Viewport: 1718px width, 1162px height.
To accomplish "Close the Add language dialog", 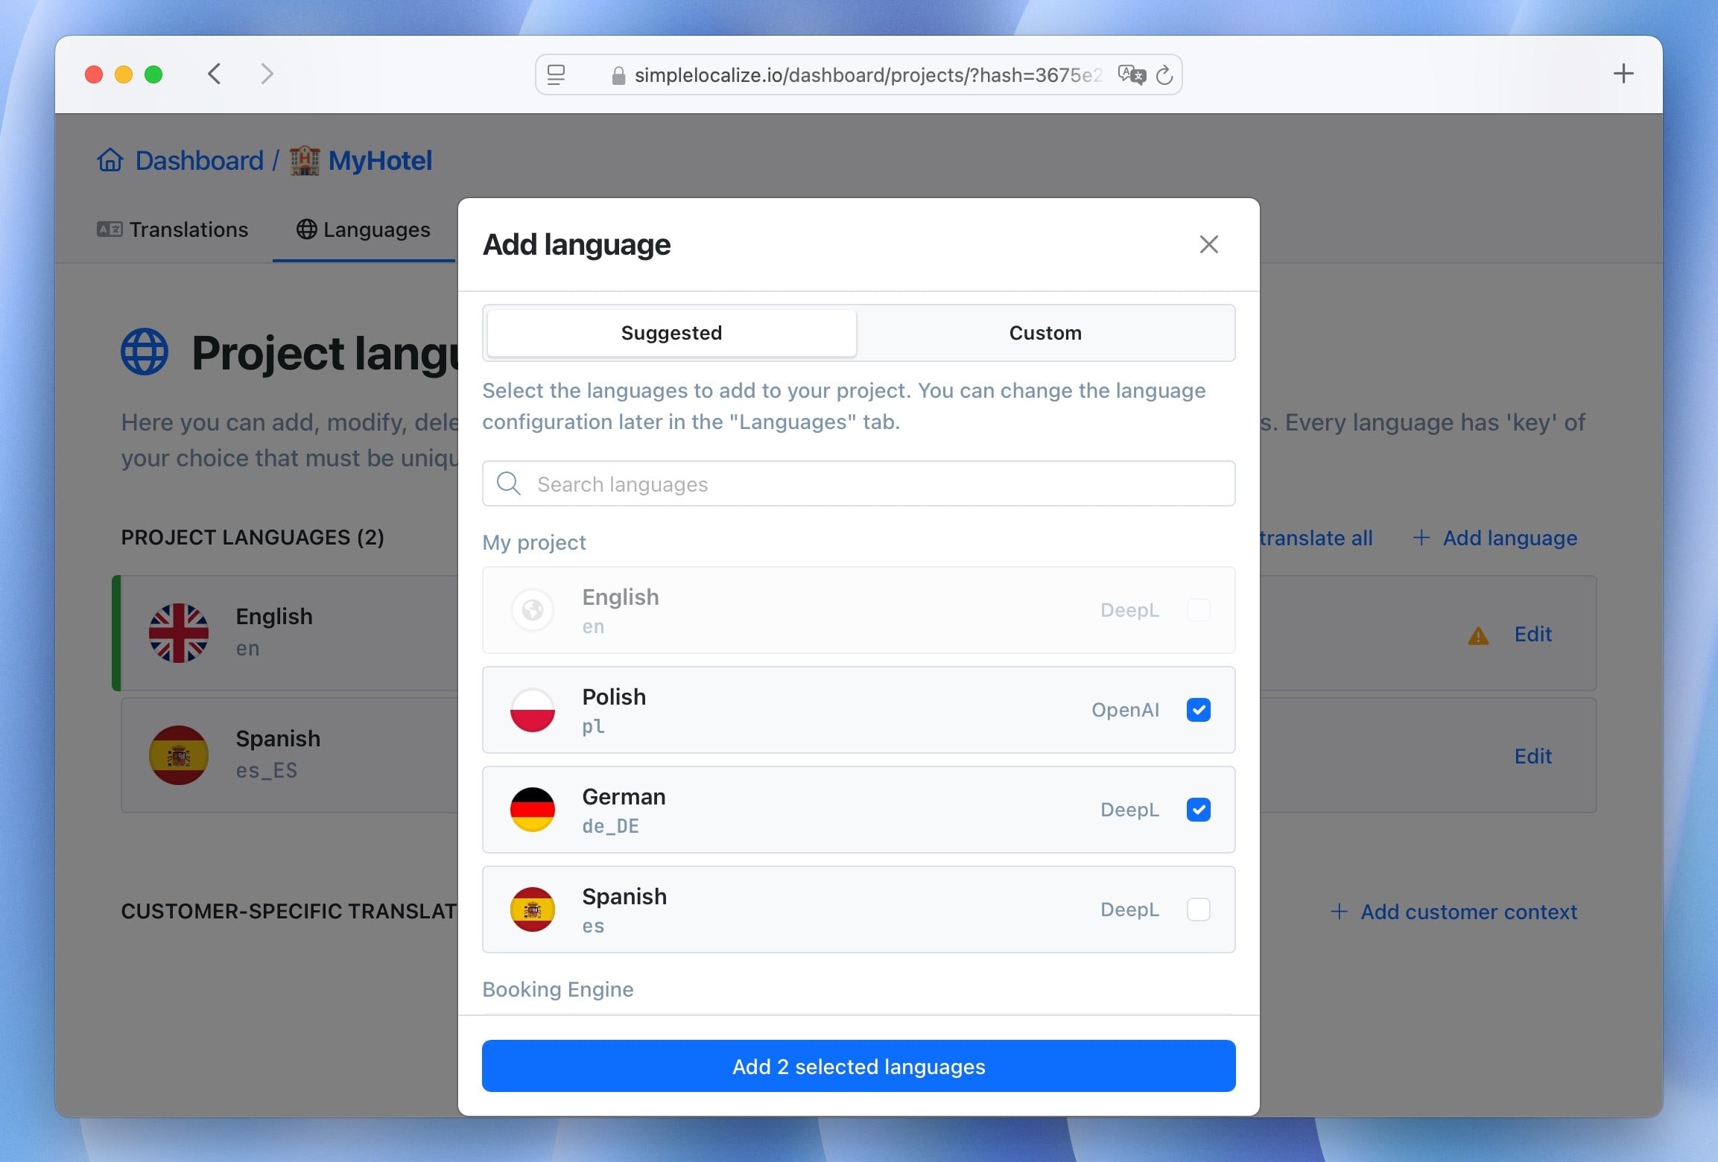I will [x=1208, y=244].
